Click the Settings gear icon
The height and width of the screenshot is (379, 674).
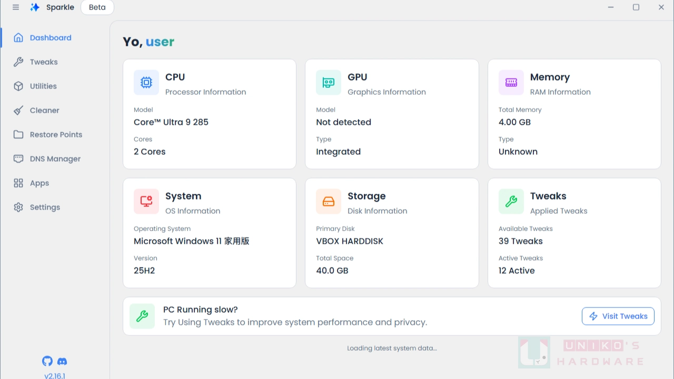18,207
